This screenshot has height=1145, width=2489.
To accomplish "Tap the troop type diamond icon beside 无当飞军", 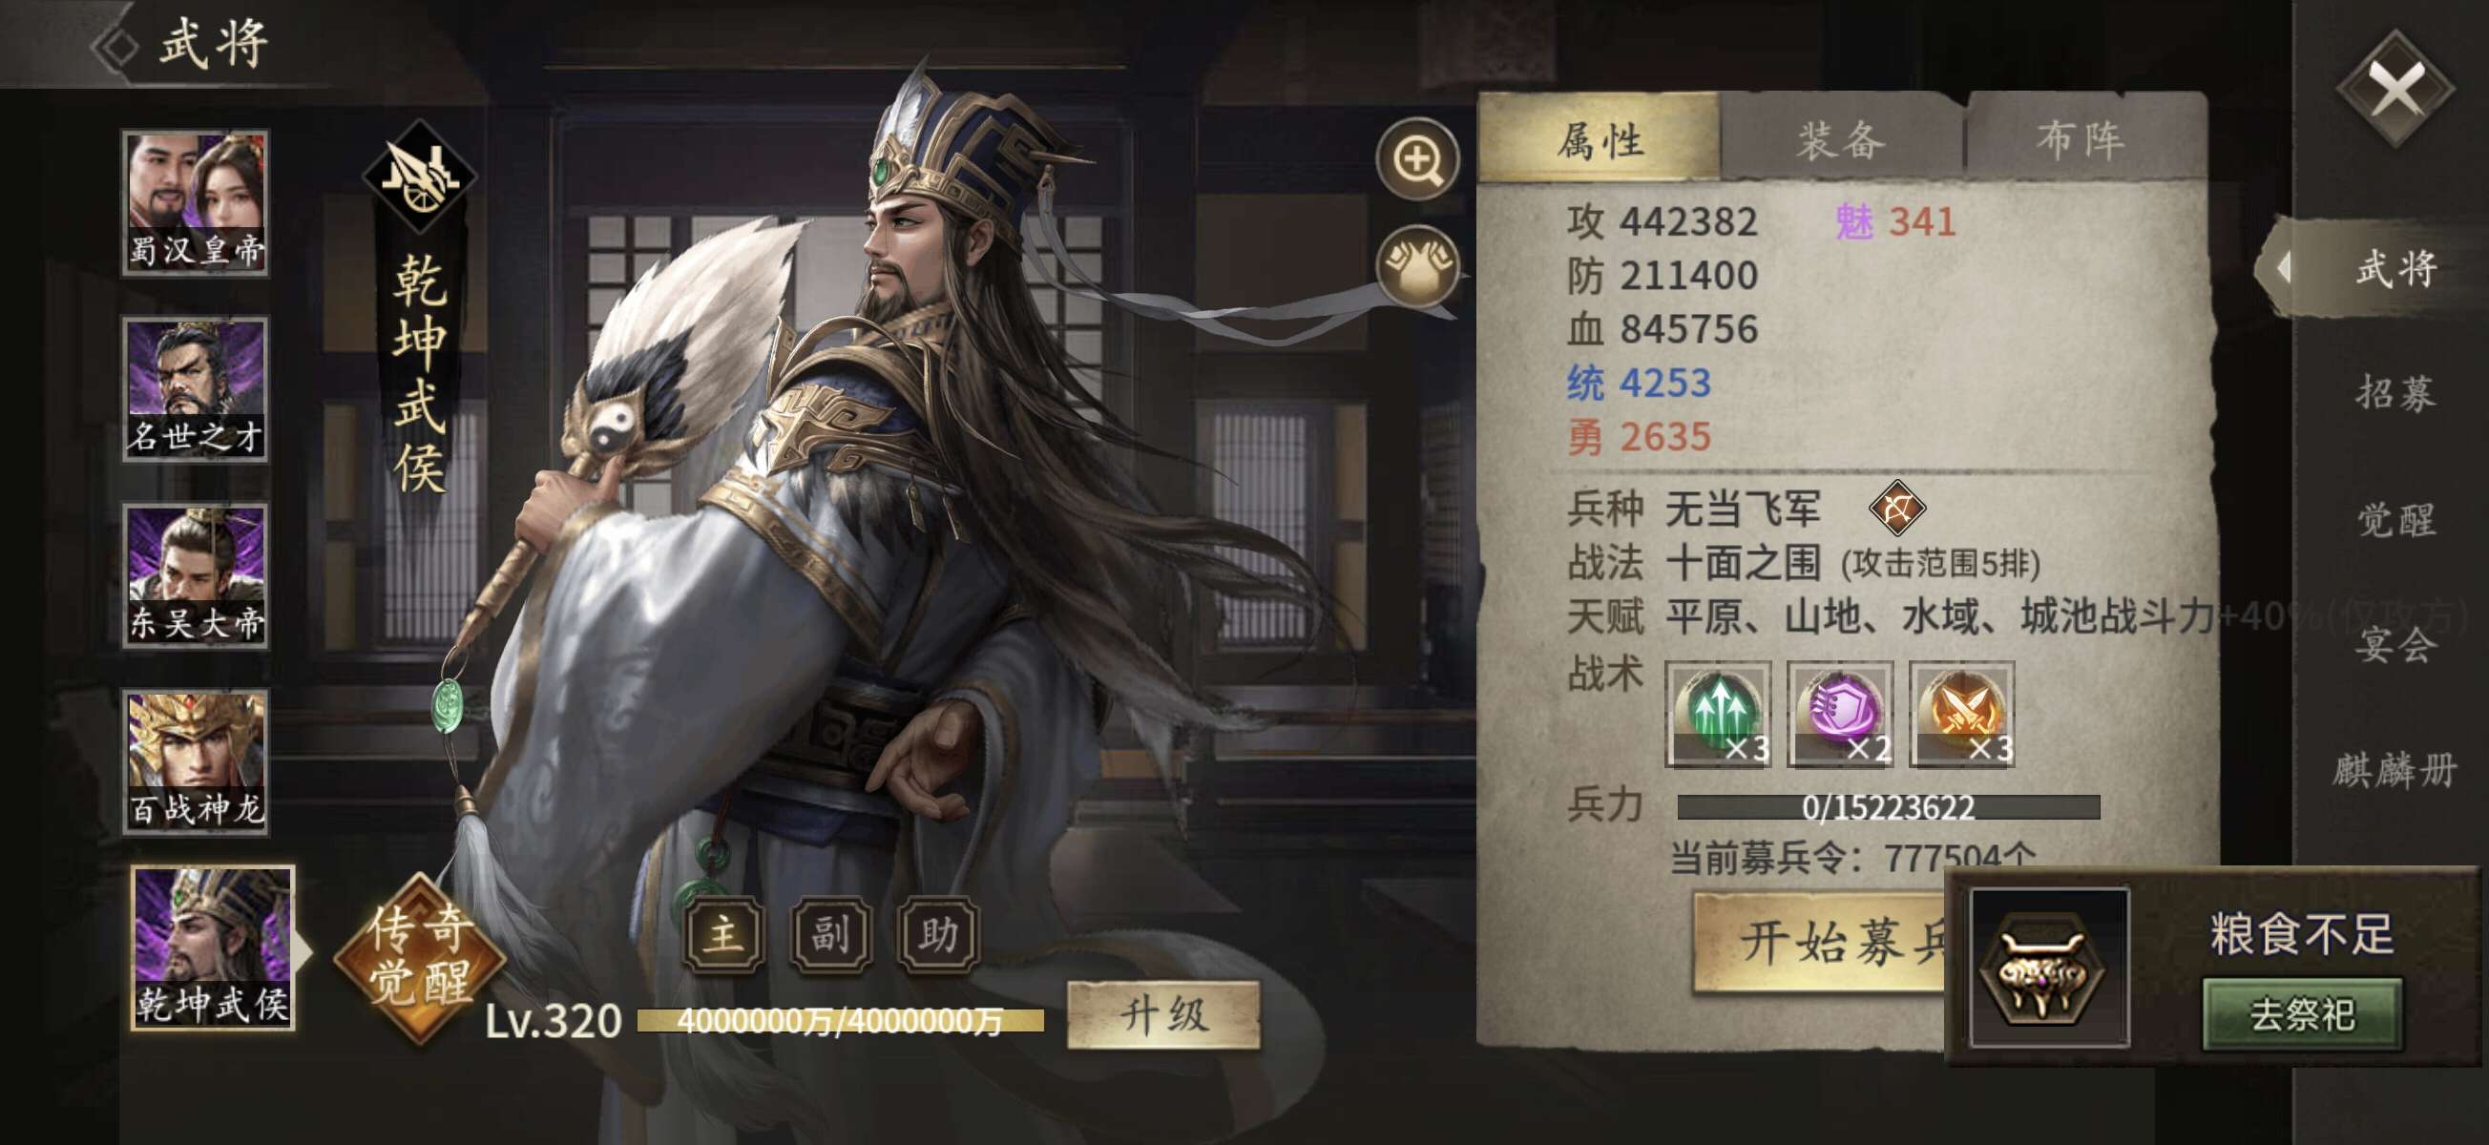I will coord(1896,509).
